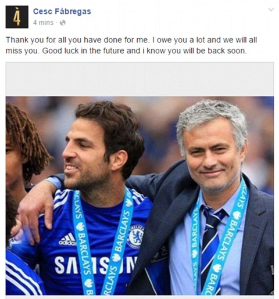Image resolution: width=279 pixels, height=299 pixels.
Task: Click the grey blank band above the photo
Action: pyautogui.click(x=139, y=79)
